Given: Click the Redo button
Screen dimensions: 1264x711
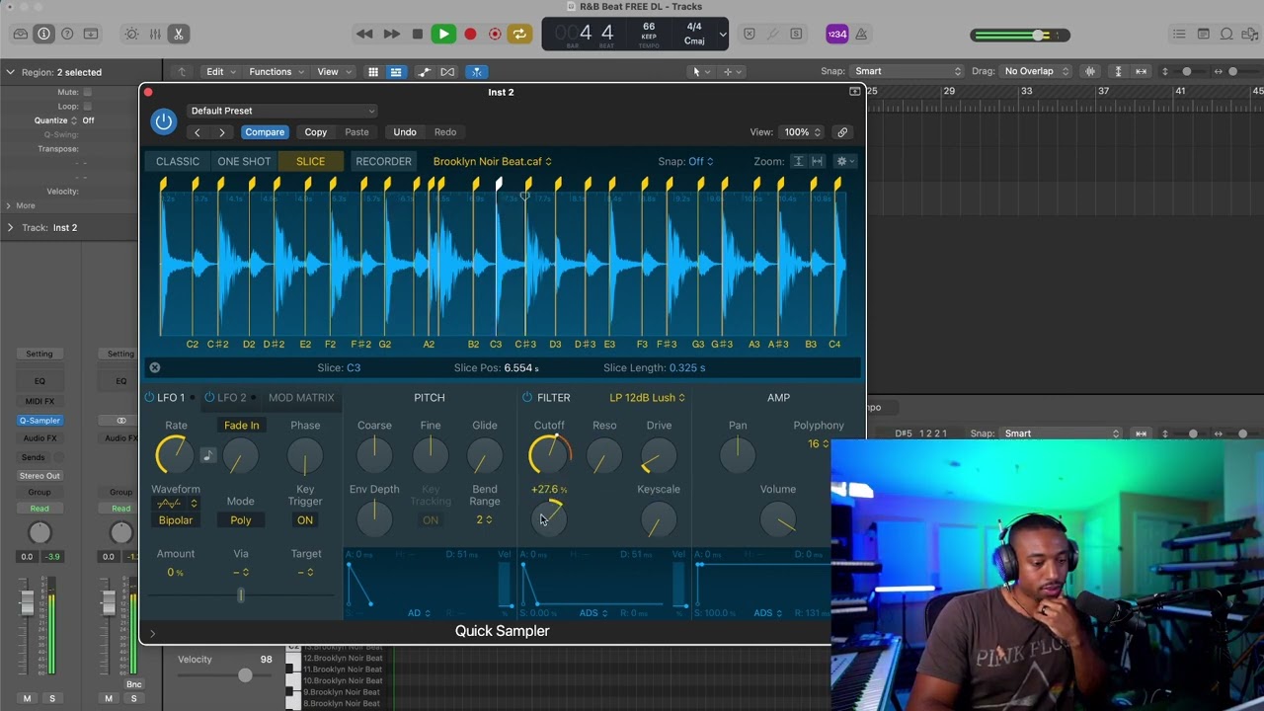Looking at the screenshot, I should coord(445,132).
